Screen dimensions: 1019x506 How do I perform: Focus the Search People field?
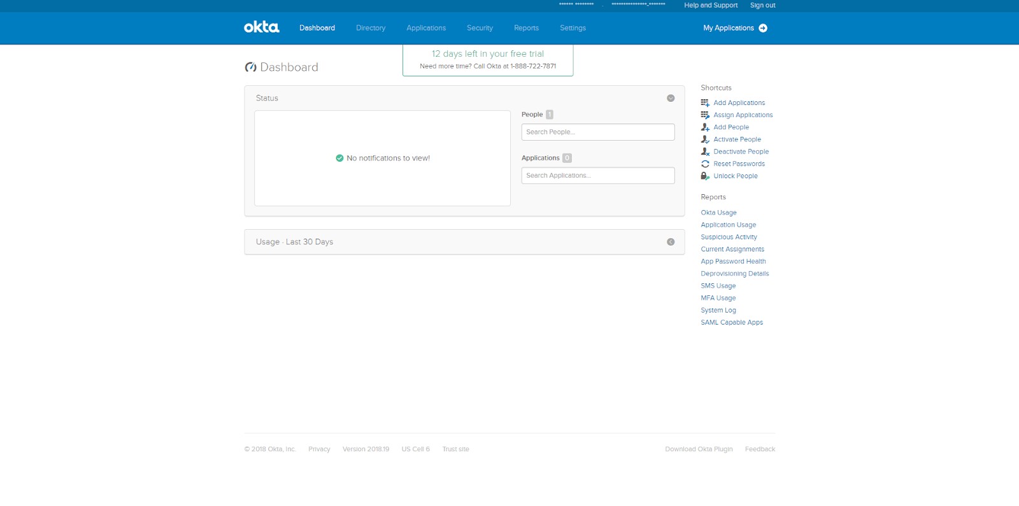(597, 132)
